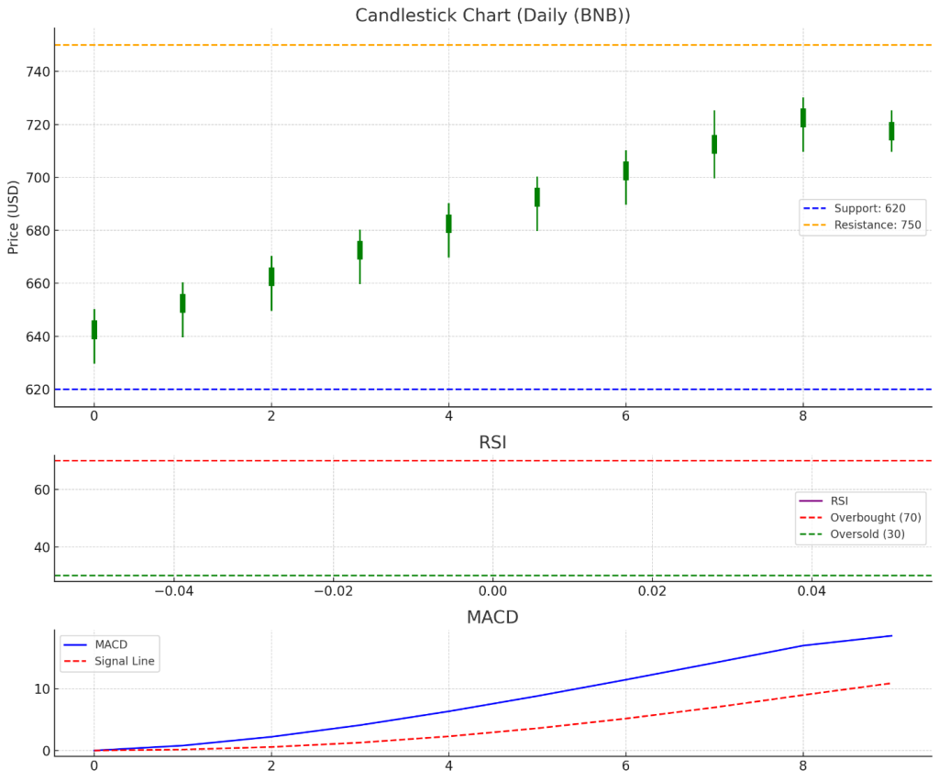Click the RSI axis tick label 60
The image size is (939, 781).
tap(42, 490)
